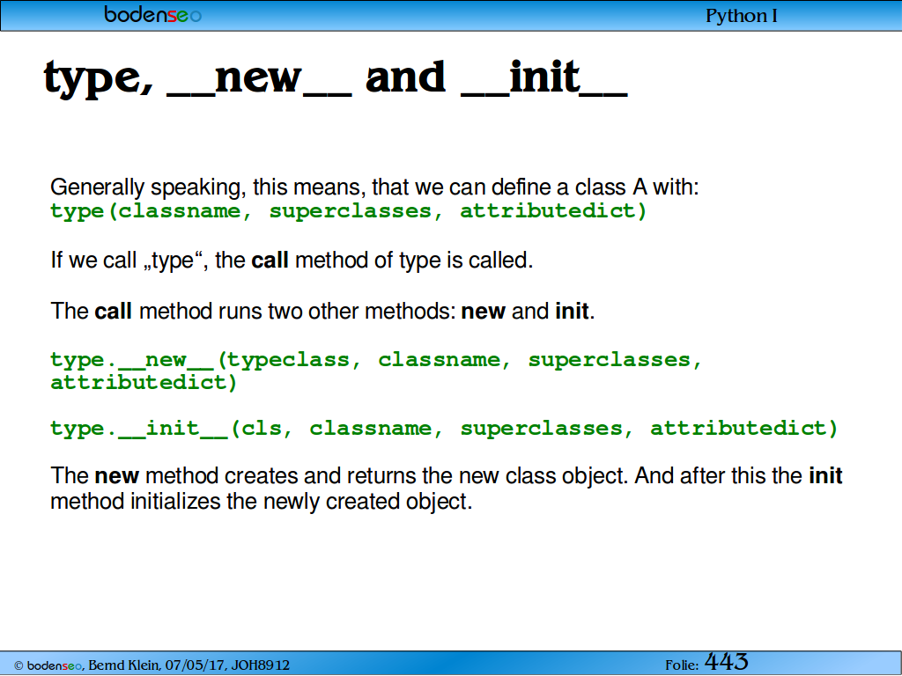
Task: Click the slide number 443
Action: (726, 662)
